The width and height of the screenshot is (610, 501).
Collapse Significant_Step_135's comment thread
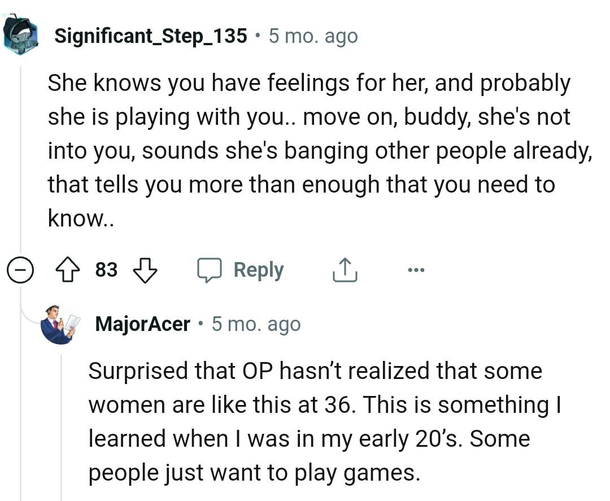point(20,269)
